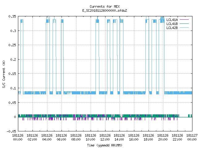The height and width of the screenshot is (148, 198).
Task: Click the purple LCL41A legend line
Action: click(x=184, y=20)
